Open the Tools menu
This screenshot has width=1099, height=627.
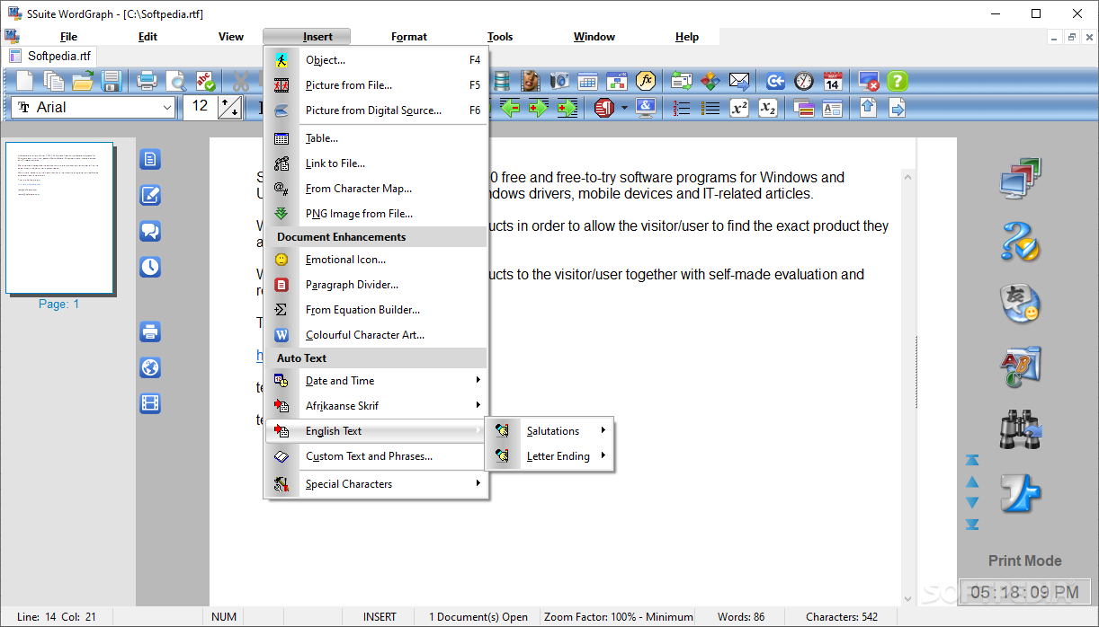click(x=500, y=37)
